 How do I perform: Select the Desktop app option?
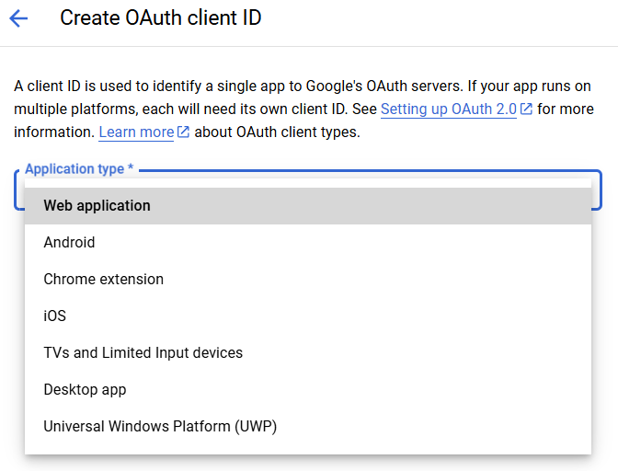[x=85, y=390]
